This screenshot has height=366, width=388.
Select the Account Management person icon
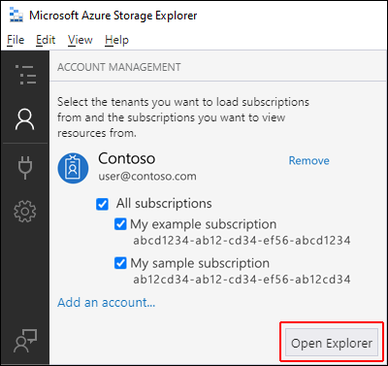click(x=24, y=119)
